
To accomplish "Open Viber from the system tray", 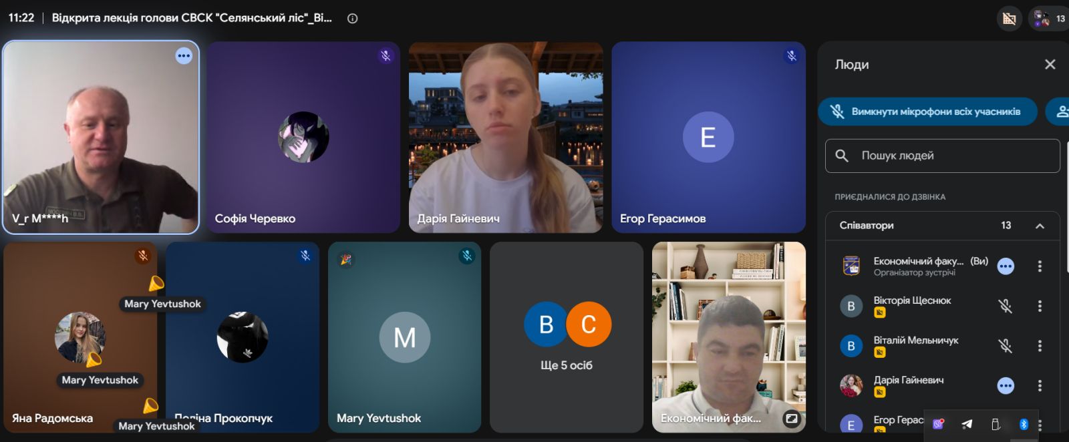I will point(939,424).
